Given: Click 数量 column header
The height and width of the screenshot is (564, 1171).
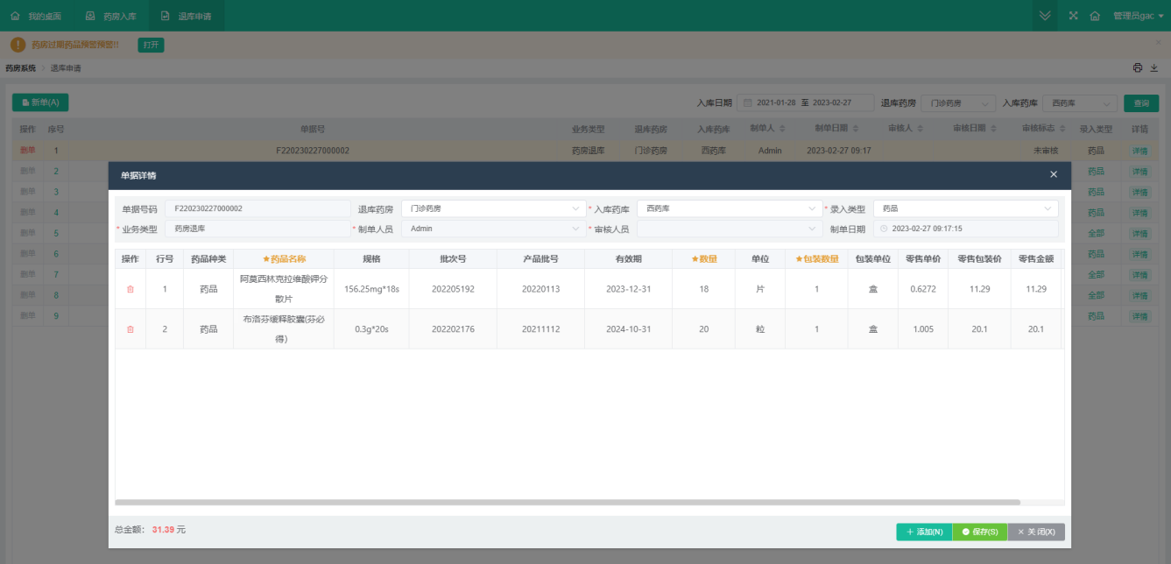Looking at the screenshot, I should pyautogui.click(x=704, y=259).
